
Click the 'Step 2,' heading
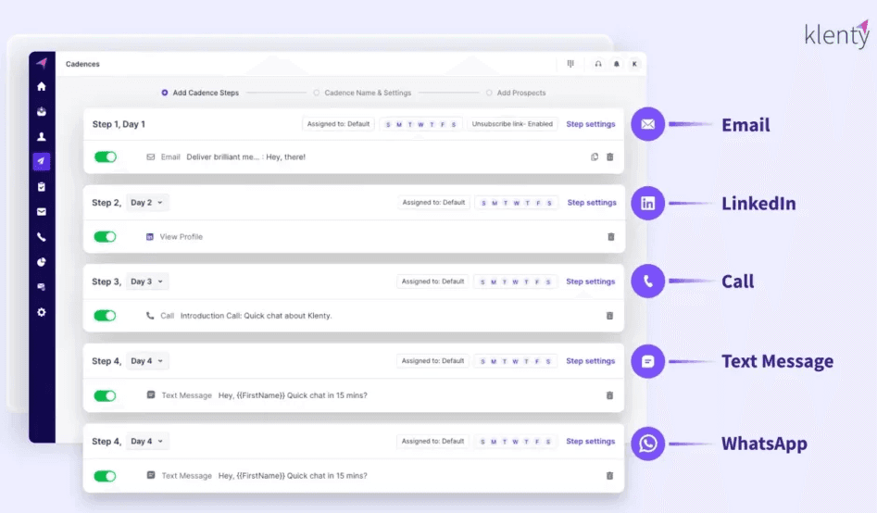point(106,203)
